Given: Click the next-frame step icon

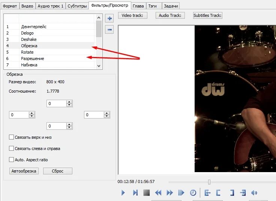Looking at the screenshot, I should (135, 193).
